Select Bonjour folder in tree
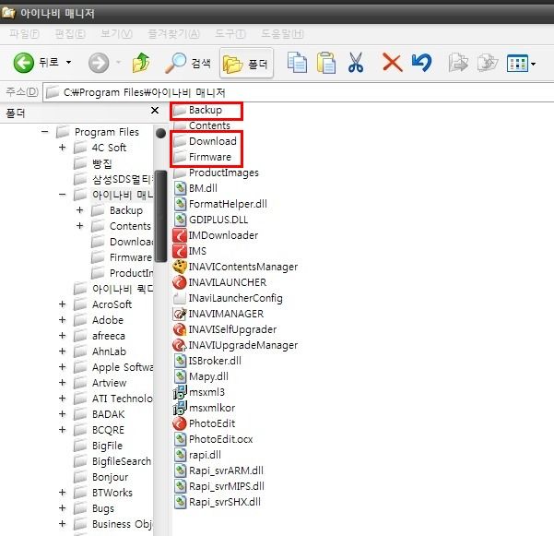Screen dimensions: 554x536 [101, 477]
